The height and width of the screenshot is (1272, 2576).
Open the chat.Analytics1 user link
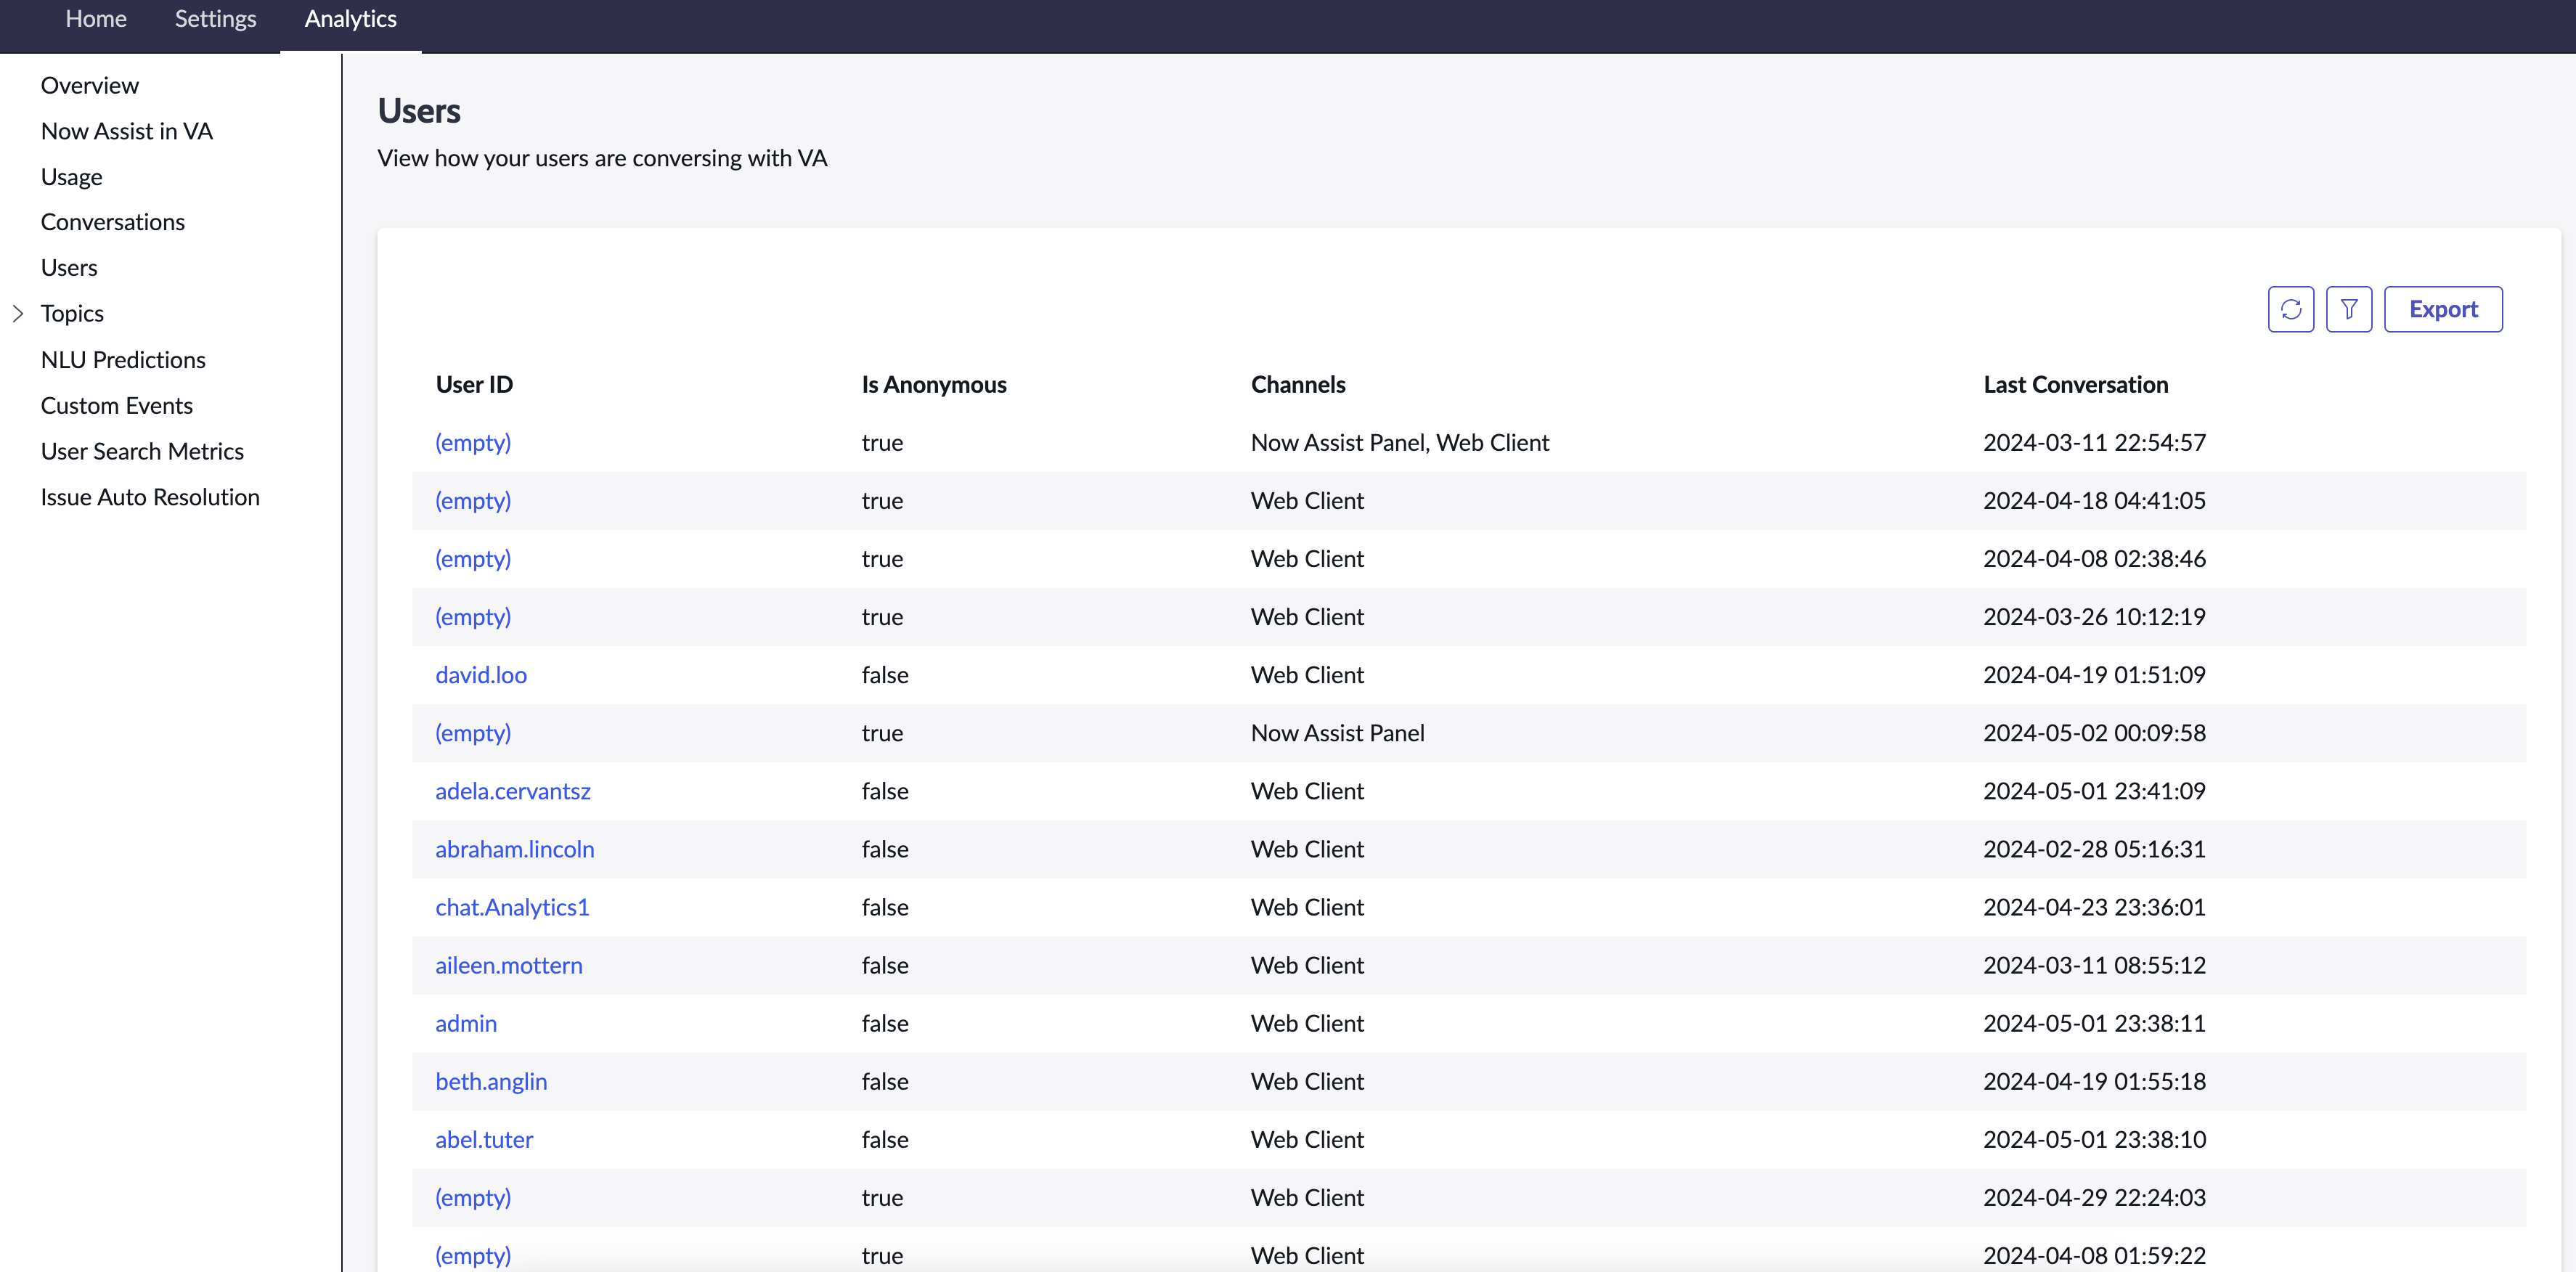point(512,907)
